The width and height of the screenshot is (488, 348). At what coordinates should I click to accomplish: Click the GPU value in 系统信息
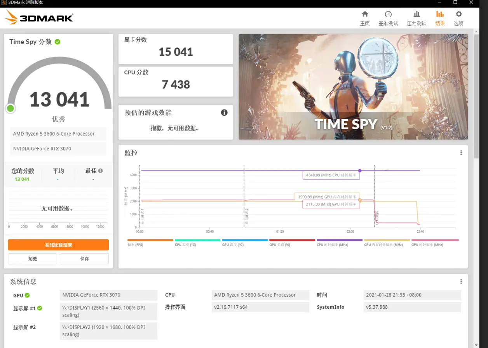pyautogui.click(x=109, y=295)
